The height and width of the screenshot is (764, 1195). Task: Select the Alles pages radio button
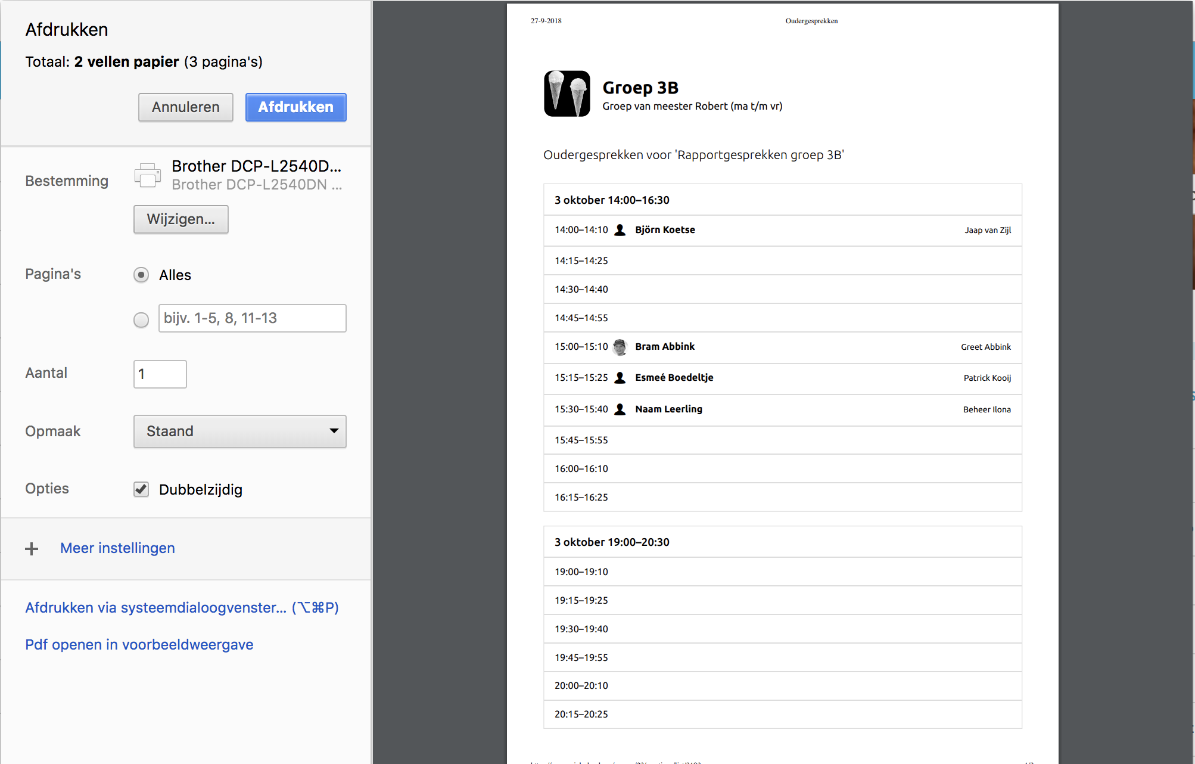(141, 275)
